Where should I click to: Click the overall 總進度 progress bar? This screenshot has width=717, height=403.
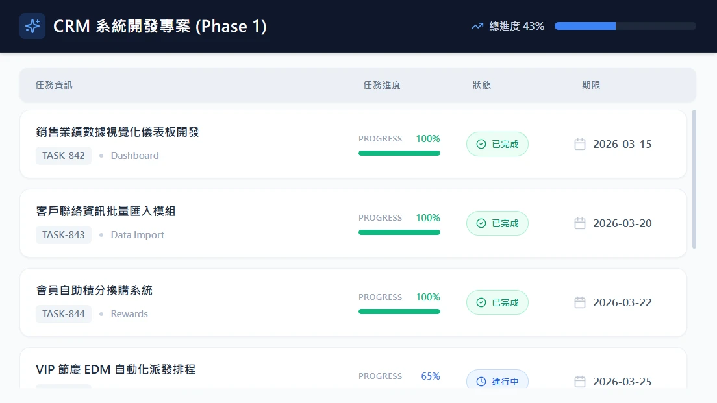click(625, 26)
